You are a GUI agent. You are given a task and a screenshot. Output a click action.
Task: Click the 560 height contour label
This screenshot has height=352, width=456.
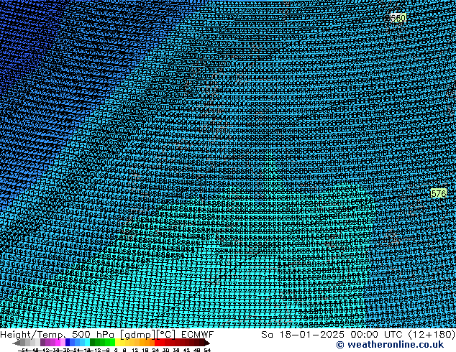click(x=398, y=18)
